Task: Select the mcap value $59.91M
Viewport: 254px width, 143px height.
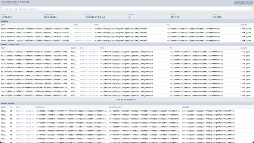Action: point(175,17)
